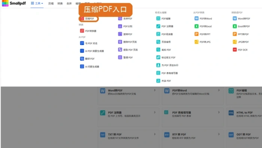This screenshot has width=262, height=148.
Task: Click the PDF转PPT P icon
Action: point(196,34)
